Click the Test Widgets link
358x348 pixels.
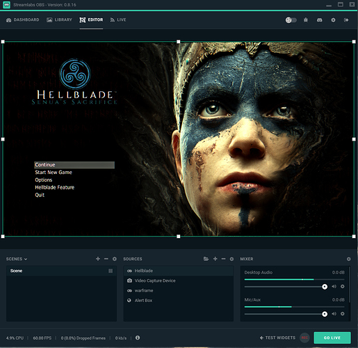click(x=277, y=338)
